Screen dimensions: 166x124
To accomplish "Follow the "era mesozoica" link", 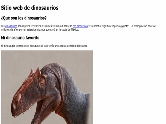I will pyautogui.click(x=80, y=26).
